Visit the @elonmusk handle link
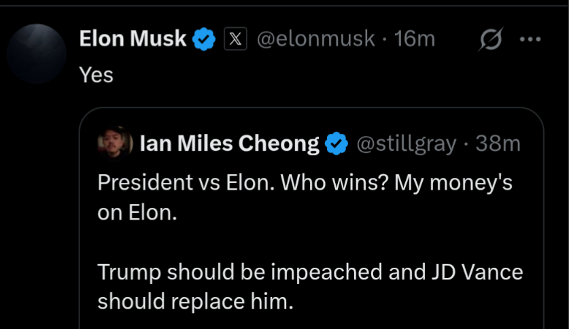The height and width of the screenshot is (329, 569). (x=315, y=39)
